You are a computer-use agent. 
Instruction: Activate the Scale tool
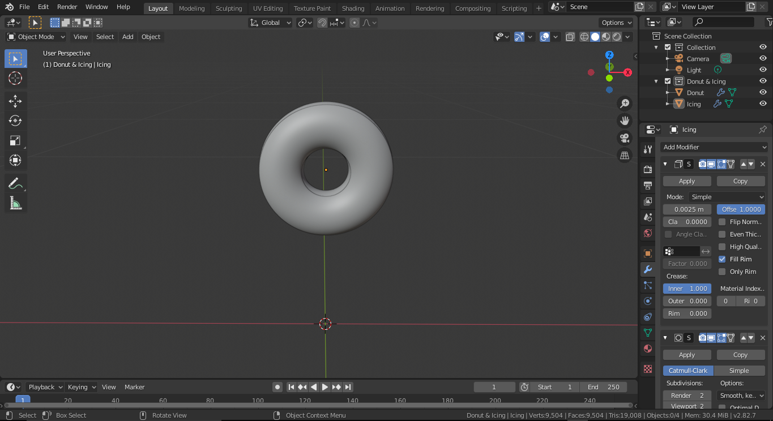click(16, 140)
